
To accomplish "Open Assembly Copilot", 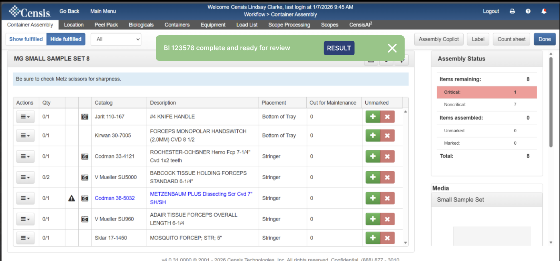I will pos(439,39).
